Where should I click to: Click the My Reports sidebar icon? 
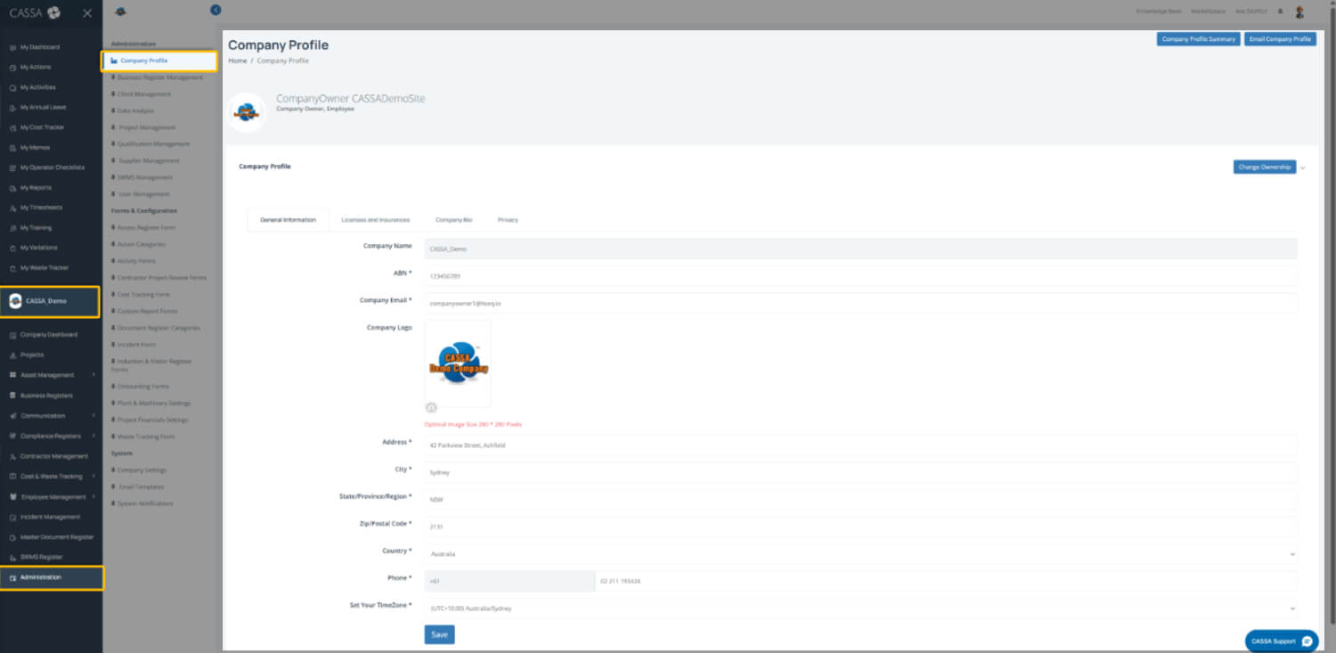(x=12, y=188)
